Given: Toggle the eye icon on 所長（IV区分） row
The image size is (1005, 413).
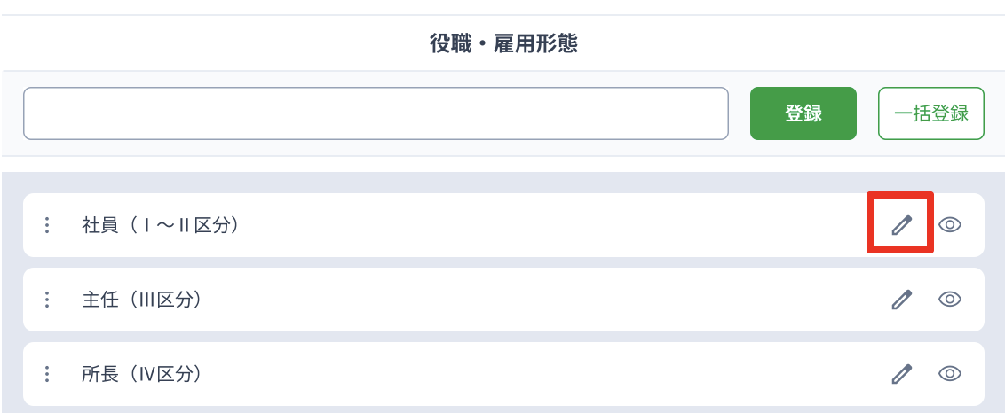Looking at the screenshot, I should pyautogui.click(x=950, y=373).
